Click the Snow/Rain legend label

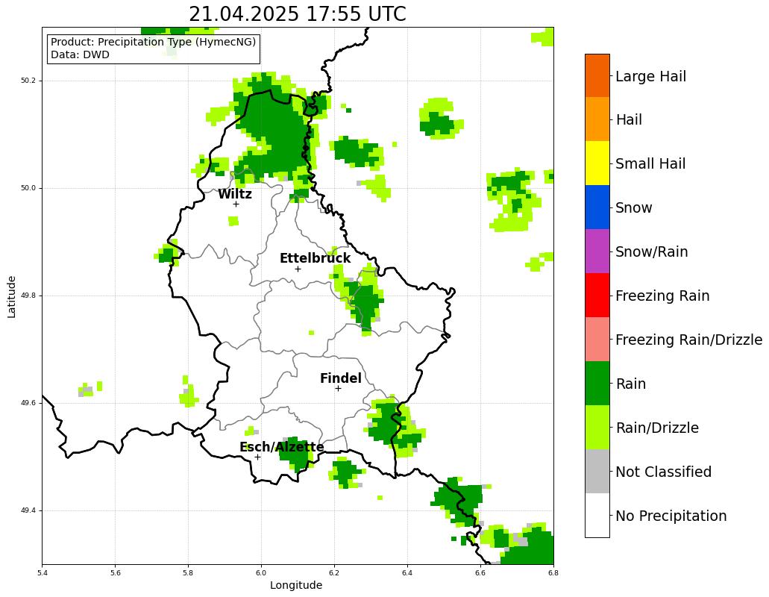(x=652, y=251)
